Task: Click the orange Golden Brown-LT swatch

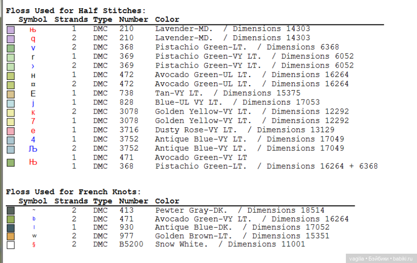Action: (11, 236)
